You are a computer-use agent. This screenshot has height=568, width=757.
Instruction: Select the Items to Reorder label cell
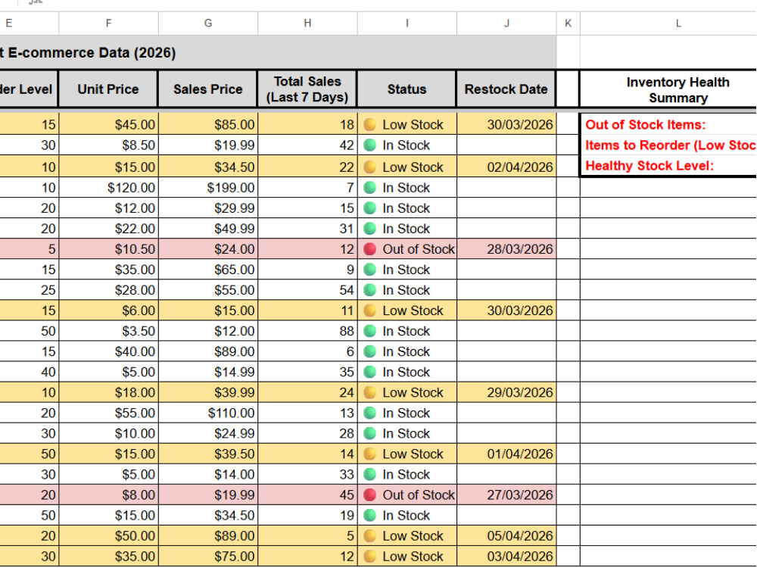(668, 145)
